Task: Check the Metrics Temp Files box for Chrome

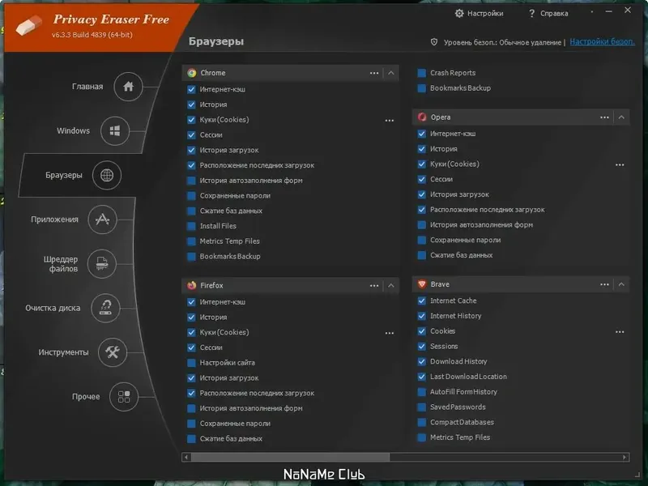Action: 190,241
